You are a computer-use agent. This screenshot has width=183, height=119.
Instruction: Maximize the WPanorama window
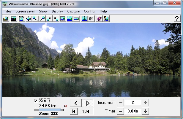[165, 3]
